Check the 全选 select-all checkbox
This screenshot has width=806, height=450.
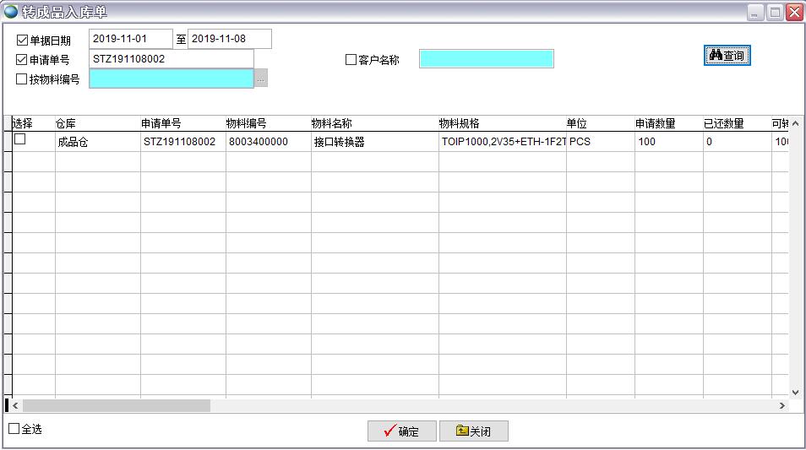[14, 429]
